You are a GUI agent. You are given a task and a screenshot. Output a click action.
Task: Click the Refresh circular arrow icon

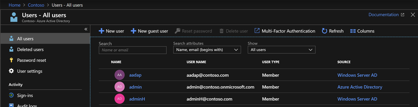(325, 31)
